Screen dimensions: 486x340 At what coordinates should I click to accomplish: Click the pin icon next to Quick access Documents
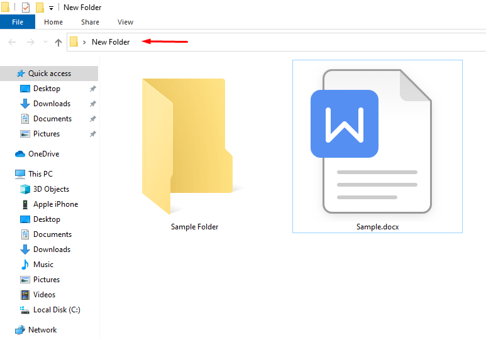[x=92, y=119]
